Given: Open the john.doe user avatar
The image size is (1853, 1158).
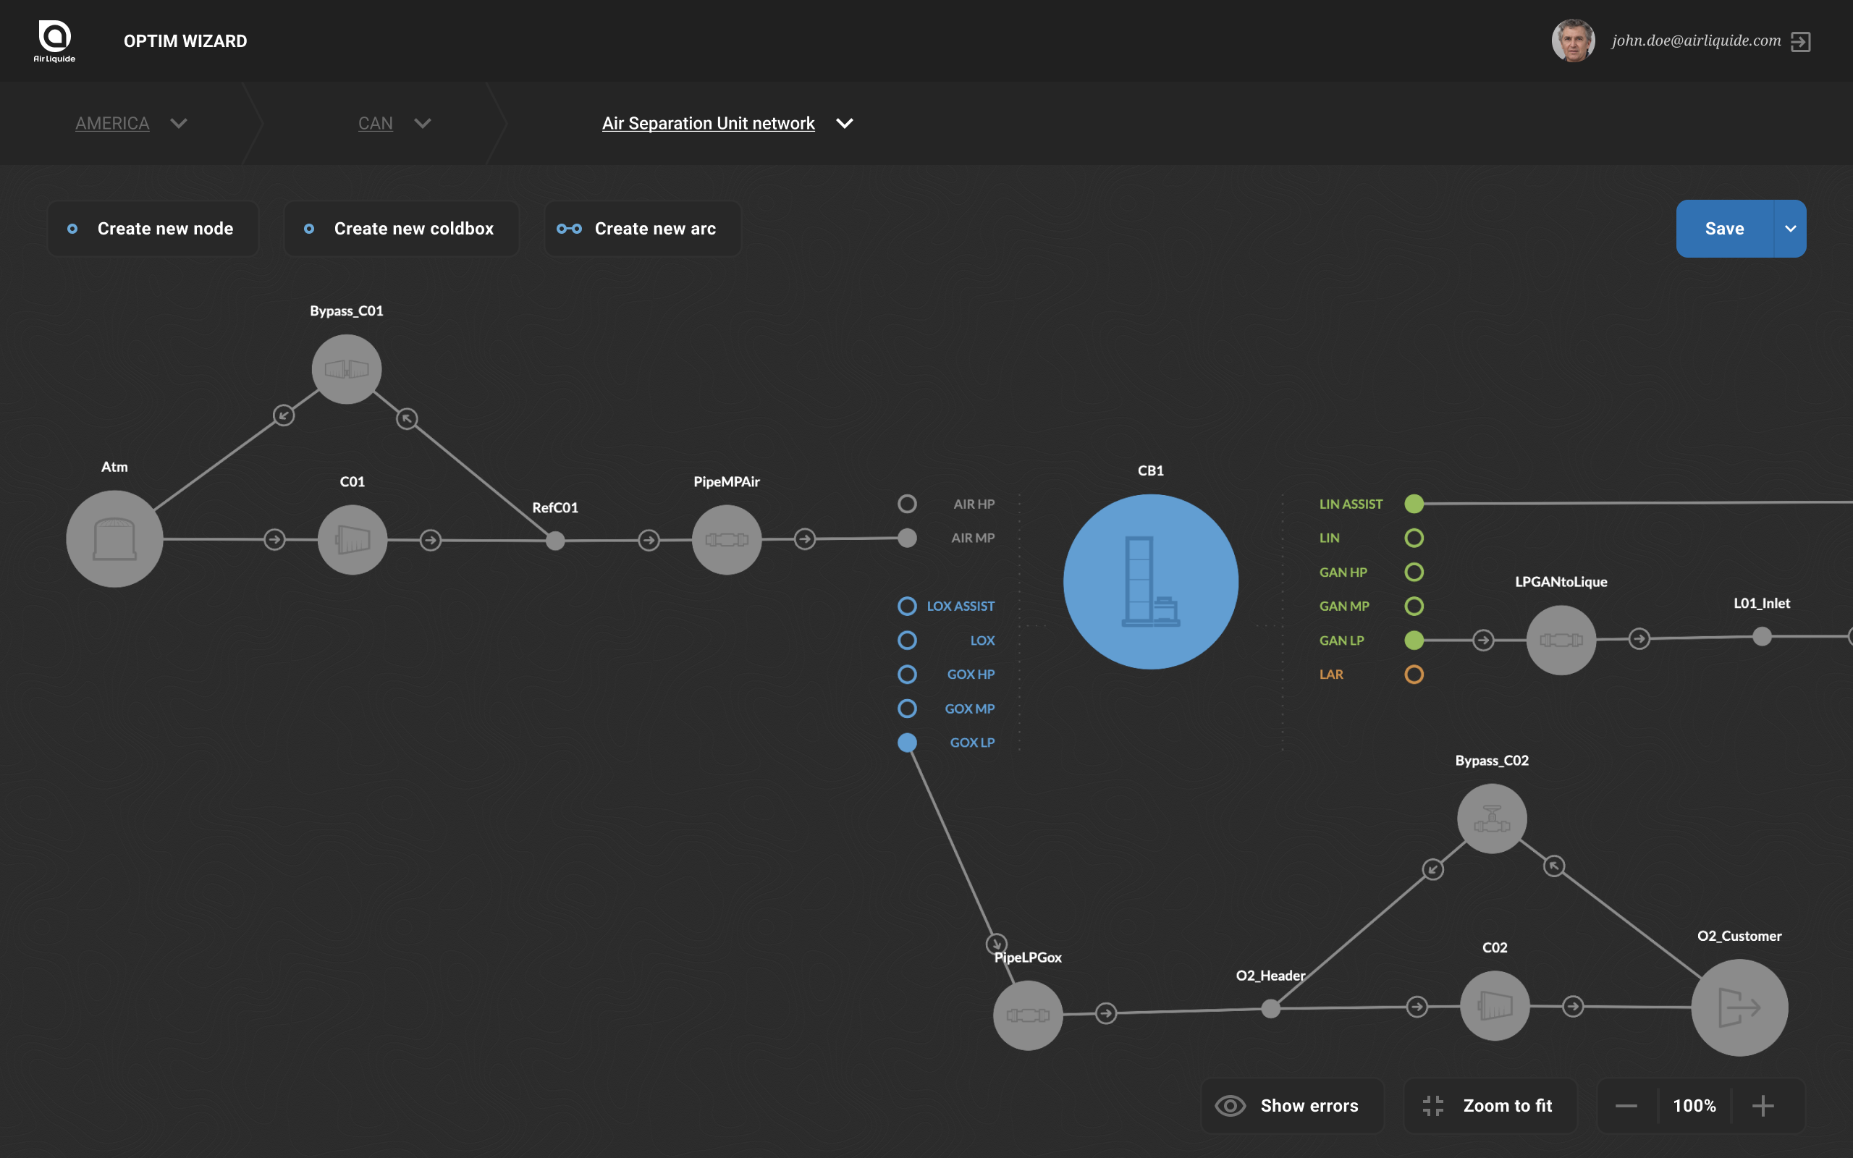Looking at the screenshot, I should (x=1573, y=41).
